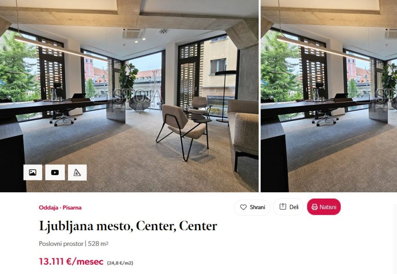The height and width of the screenshot is (274, 397).
Task: Follow the Pisarna category link
Action: tap(72, 207)
